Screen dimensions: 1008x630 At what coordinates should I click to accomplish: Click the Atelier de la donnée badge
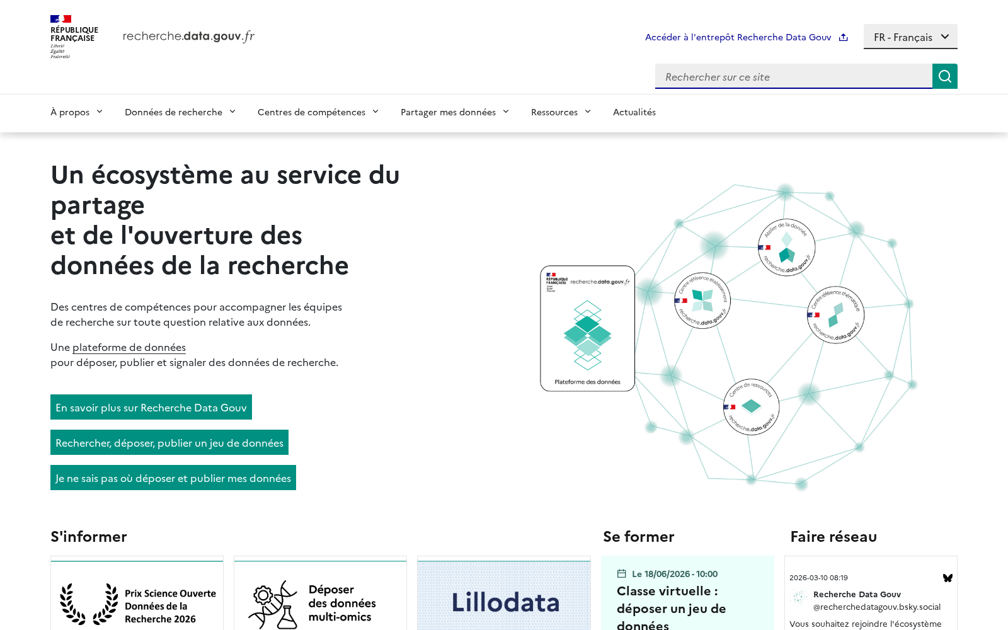[786, 248]
